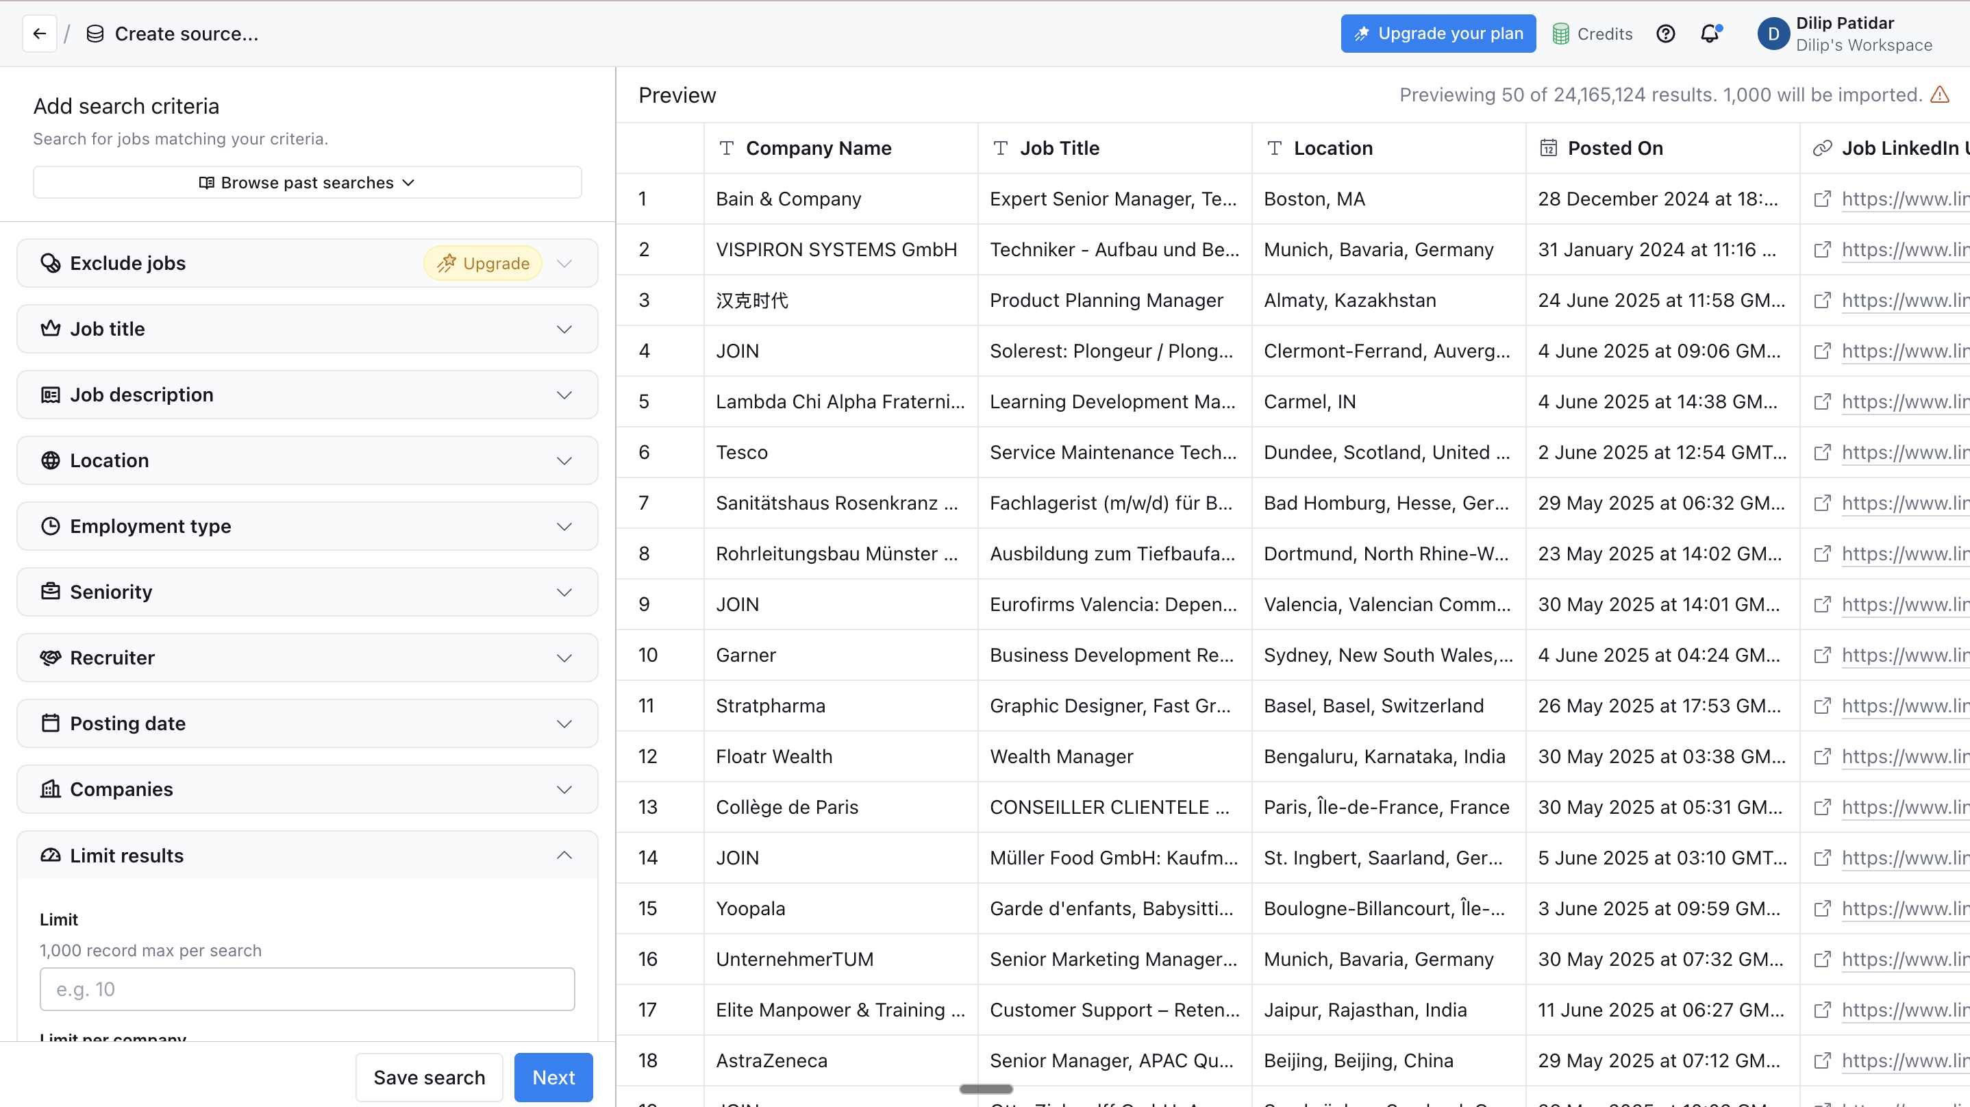Image resolution: width=1970 pixels, height=1107 pixels.
Task: Click the Employment type clock icon
Action: [x=51, y=526]
